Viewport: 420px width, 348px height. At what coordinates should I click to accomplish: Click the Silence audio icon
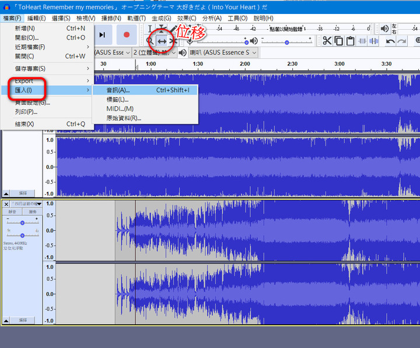374,41
